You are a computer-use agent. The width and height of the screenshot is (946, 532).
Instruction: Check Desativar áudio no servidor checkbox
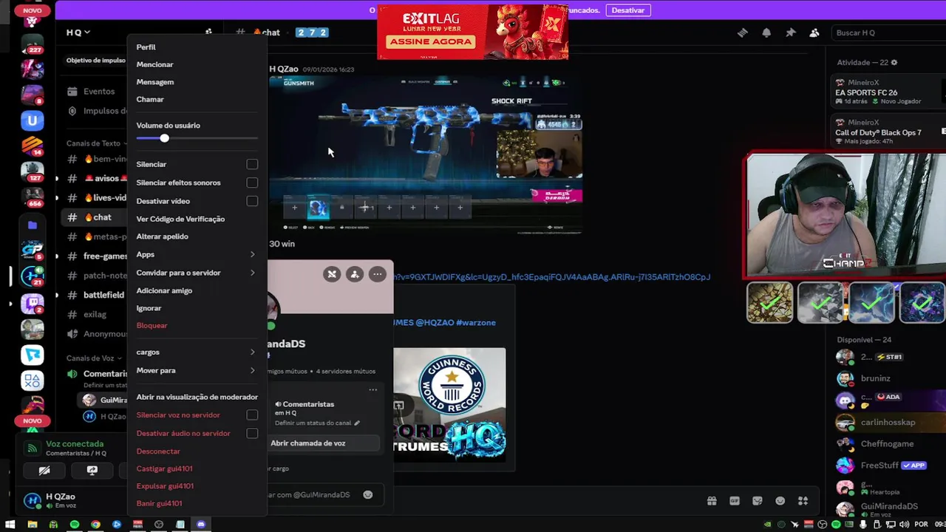point(252,433)
